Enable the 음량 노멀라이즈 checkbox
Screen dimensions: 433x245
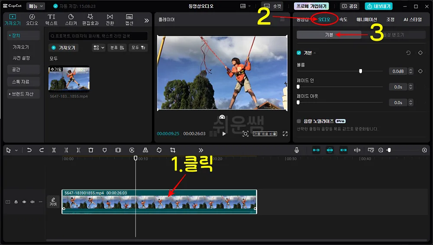pyautogui.click(x=299, y=121)
